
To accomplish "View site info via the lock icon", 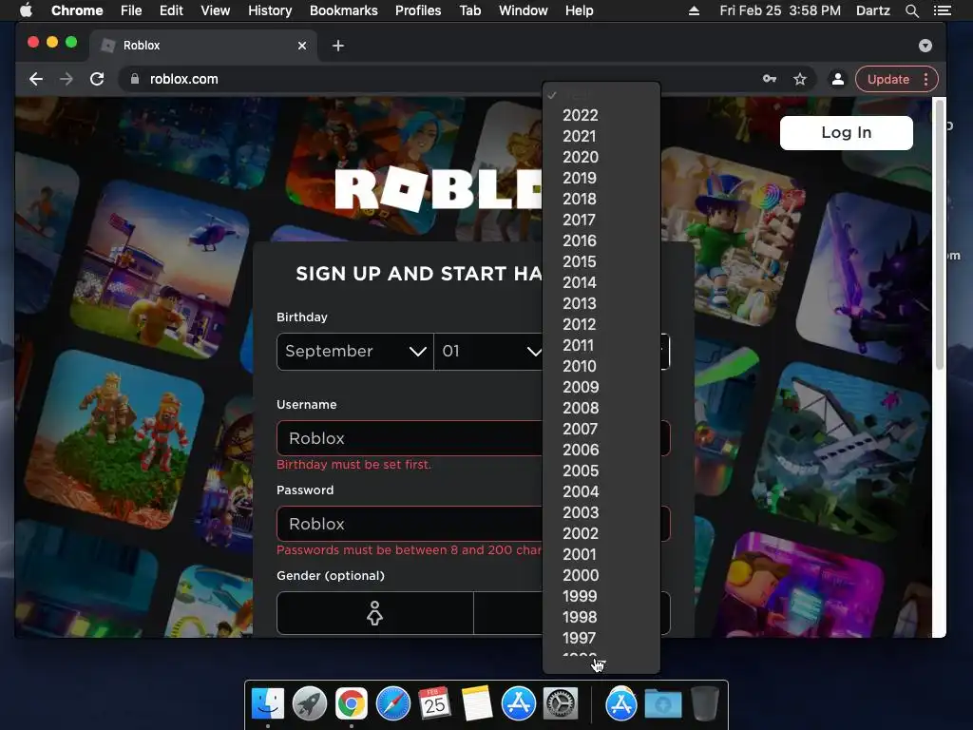I will [134, 79].
